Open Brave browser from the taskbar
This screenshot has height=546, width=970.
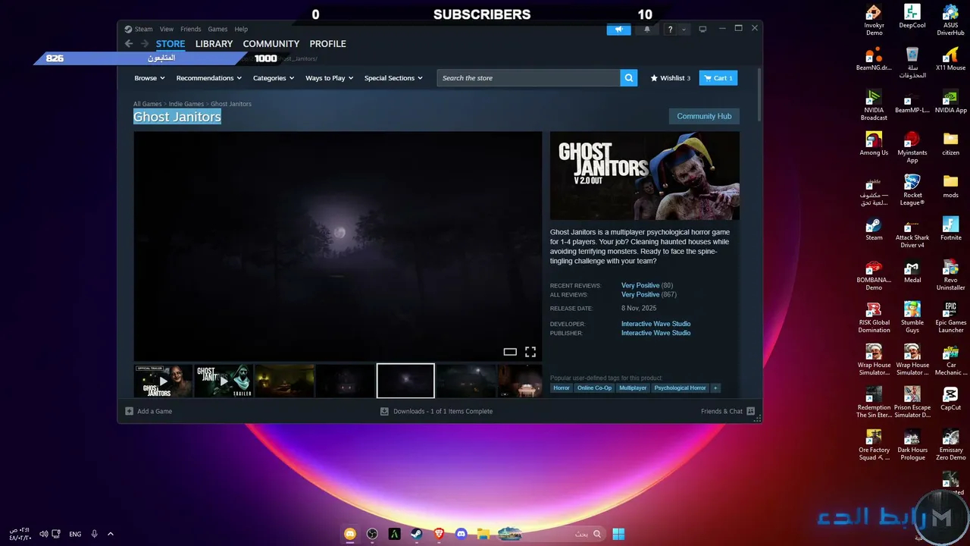click(439, 534)
